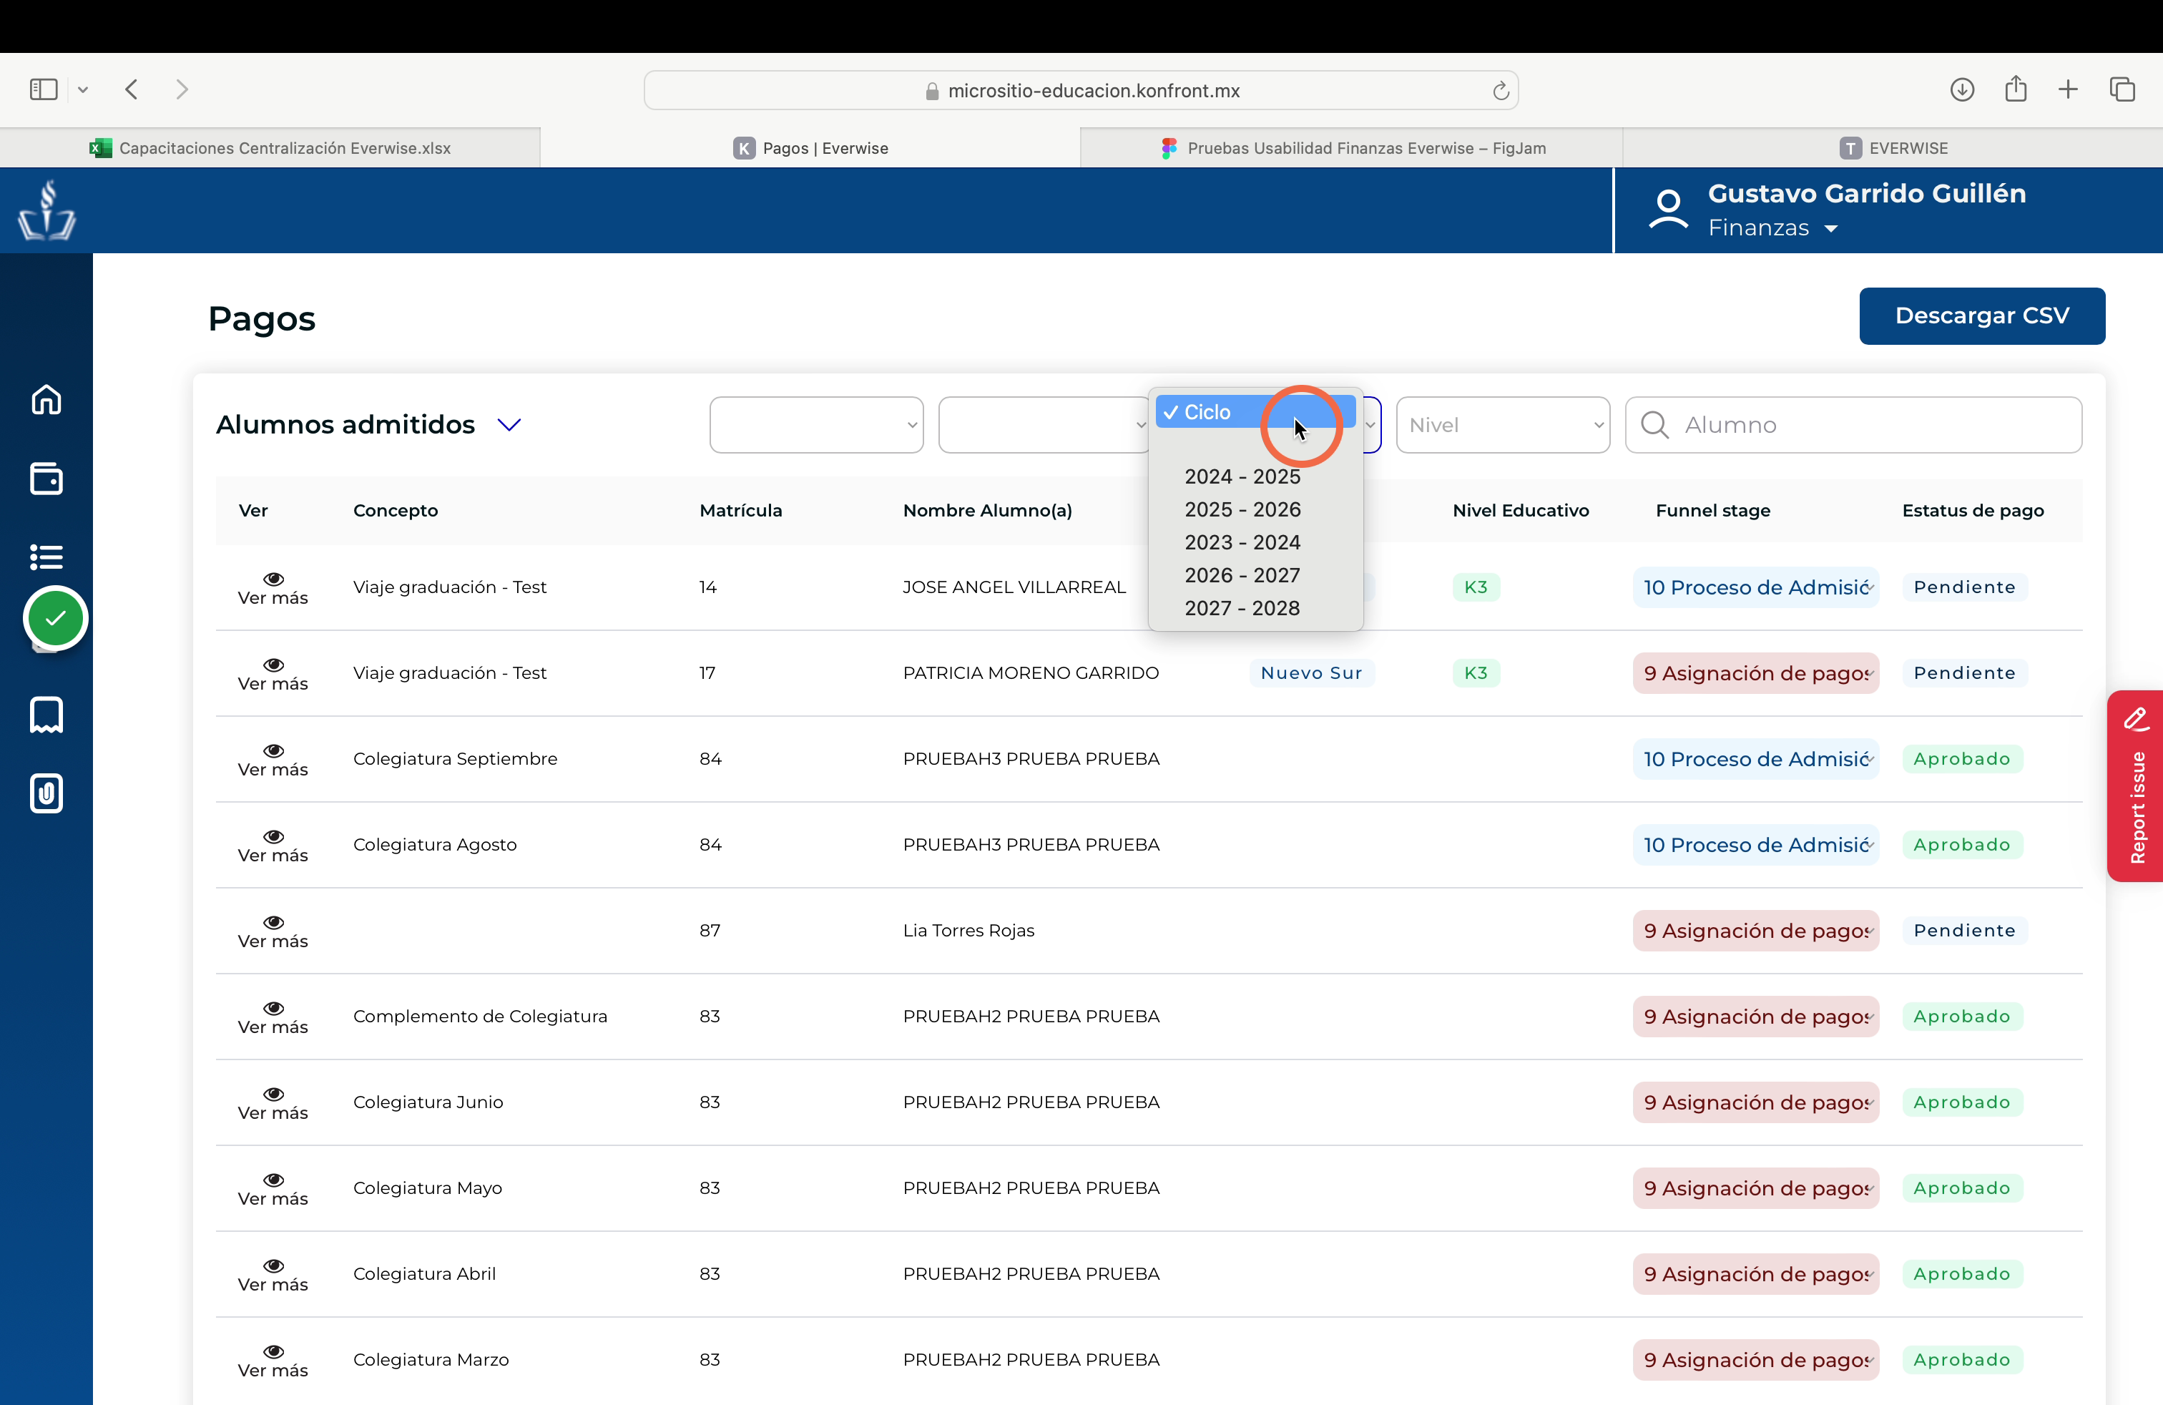Open the paperclip attachment icon in sidebar
This screenshot has height=1405, width=2163.
(x=46, y=793)
